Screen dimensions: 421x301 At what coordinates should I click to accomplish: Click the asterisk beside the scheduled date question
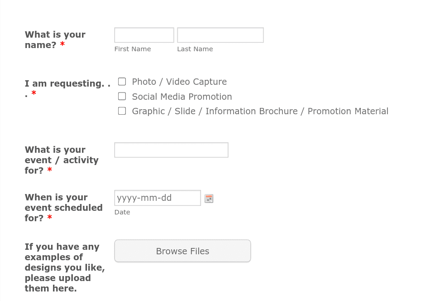pyautogui.click(x=49, y=218)
